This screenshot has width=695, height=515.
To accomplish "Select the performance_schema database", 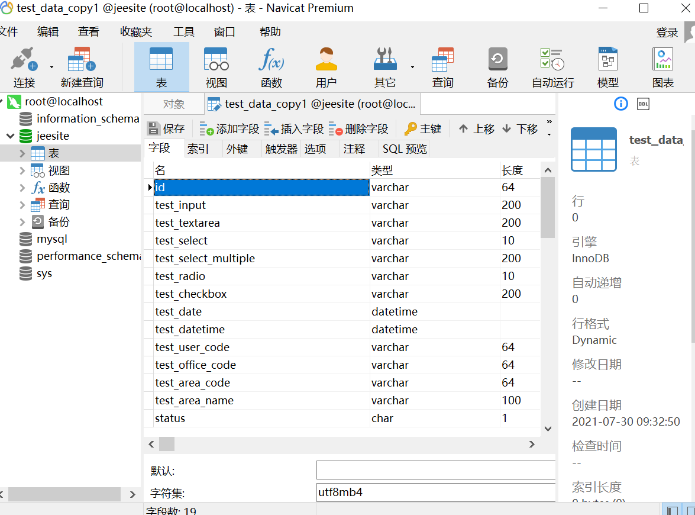I will (89, 256).
